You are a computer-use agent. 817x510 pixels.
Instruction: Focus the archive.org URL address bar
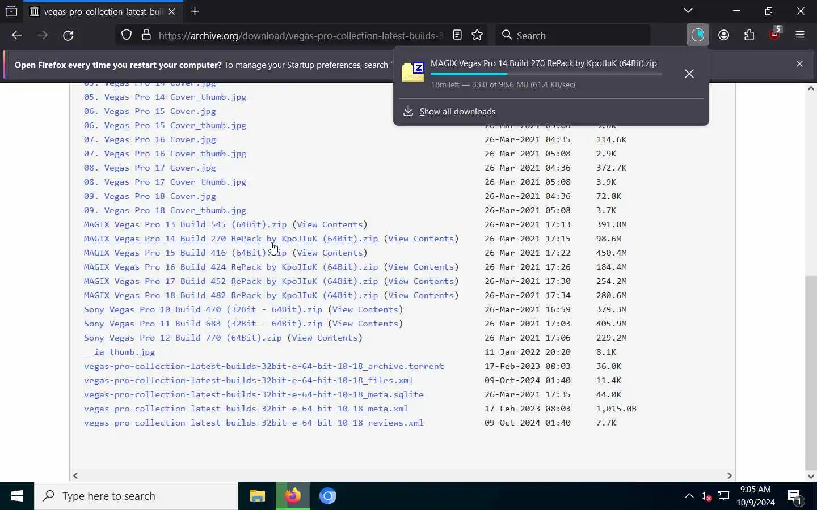point(301,35)
